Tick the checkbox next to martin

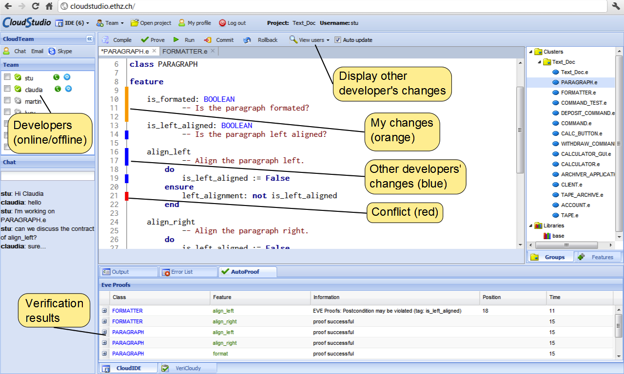(7, 100)
